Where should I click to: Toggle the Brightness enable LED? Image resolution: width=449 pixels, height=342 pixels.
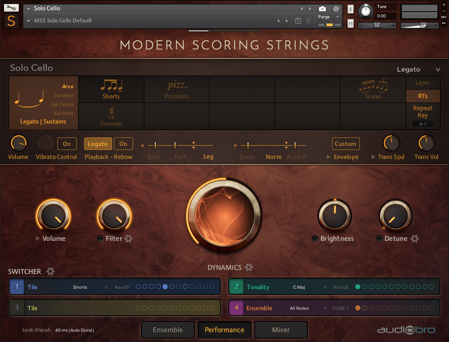(x=315, y=239)
